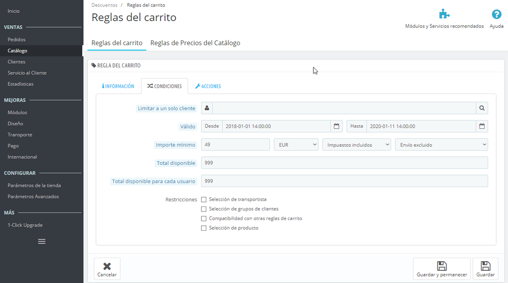Click the Limitar a un solo cliente label
508x283 pixels.
pyautogui.click(x=167, y=109)
